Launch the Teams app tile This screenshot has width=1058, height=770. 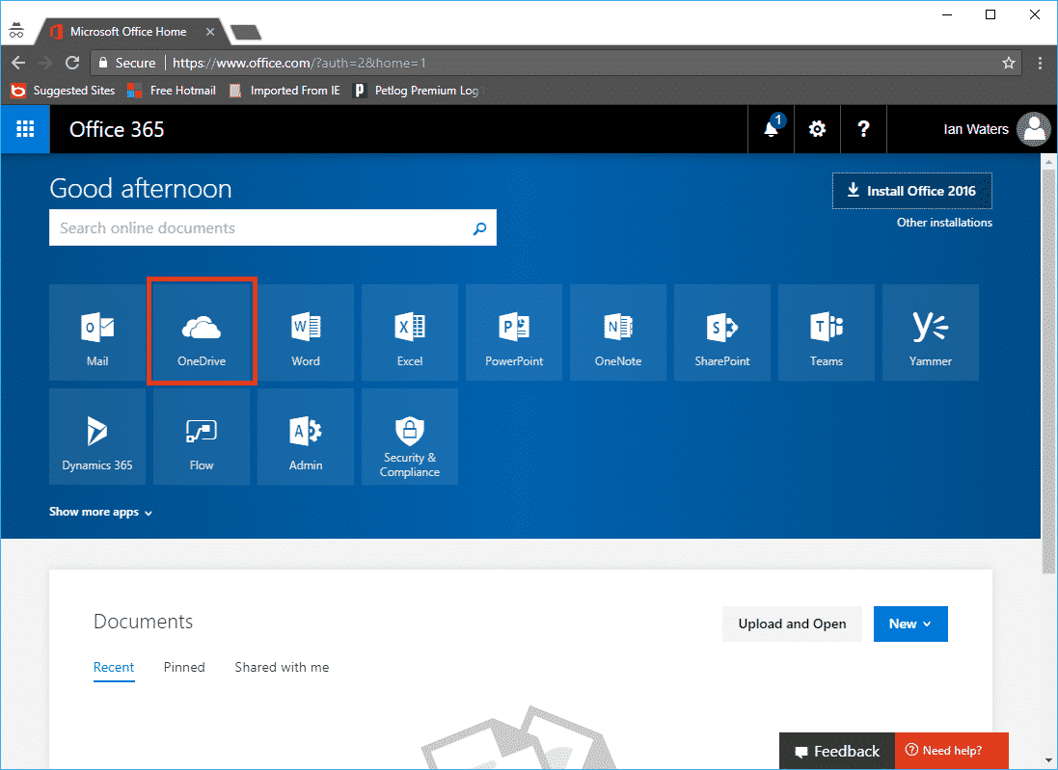point(827,332)
